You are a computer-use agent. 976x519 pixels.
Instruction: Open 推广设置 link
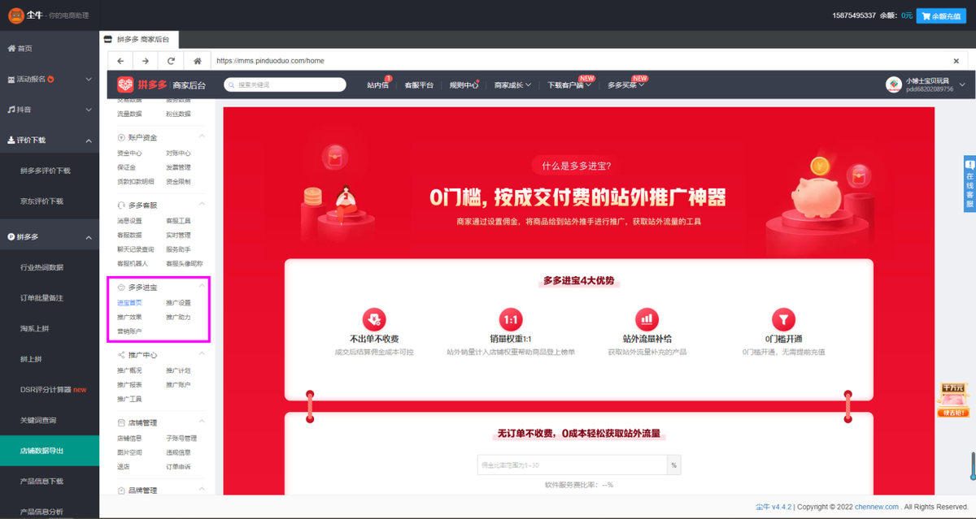point(178,302)
